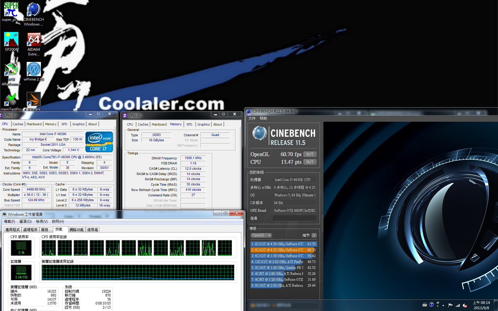The image size is (498, 311).
Task: Run the CPU test with its 执行 button
Action: 310,162
